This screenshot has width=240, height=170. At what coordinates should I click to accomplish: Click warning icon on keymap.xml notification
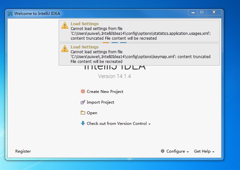tap(64, 49)
